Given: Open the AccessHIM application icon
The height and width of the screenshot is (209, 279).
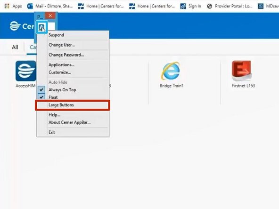Looking at the screenshot, I should (26, 71).
